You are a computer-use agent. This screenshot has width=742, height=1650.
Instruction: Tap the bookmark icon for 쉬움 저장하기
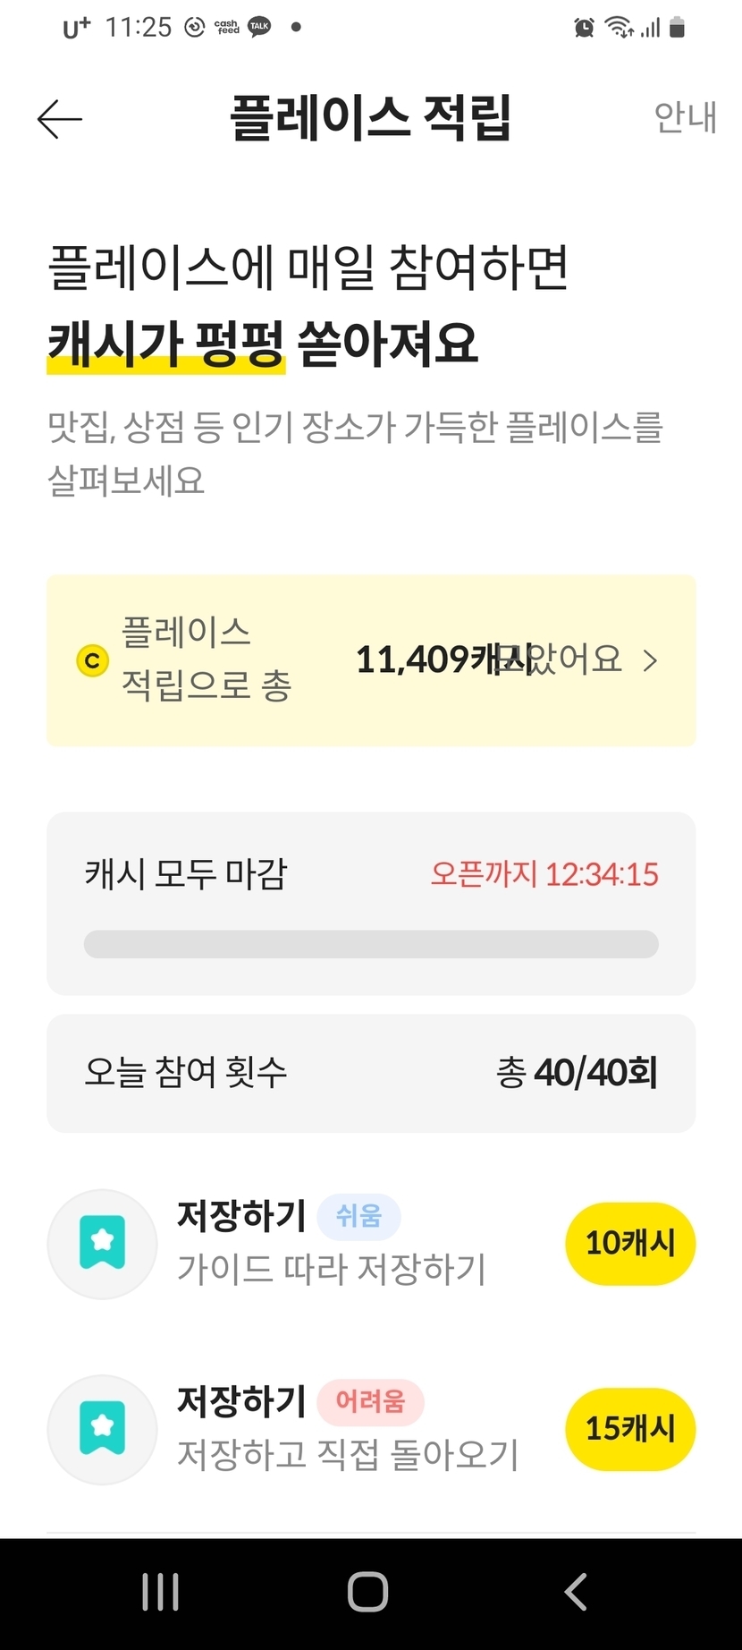pos(103,1244)
